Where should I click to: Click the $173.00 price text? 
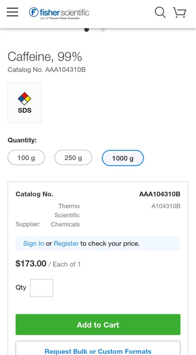click(x=31, y=264)
